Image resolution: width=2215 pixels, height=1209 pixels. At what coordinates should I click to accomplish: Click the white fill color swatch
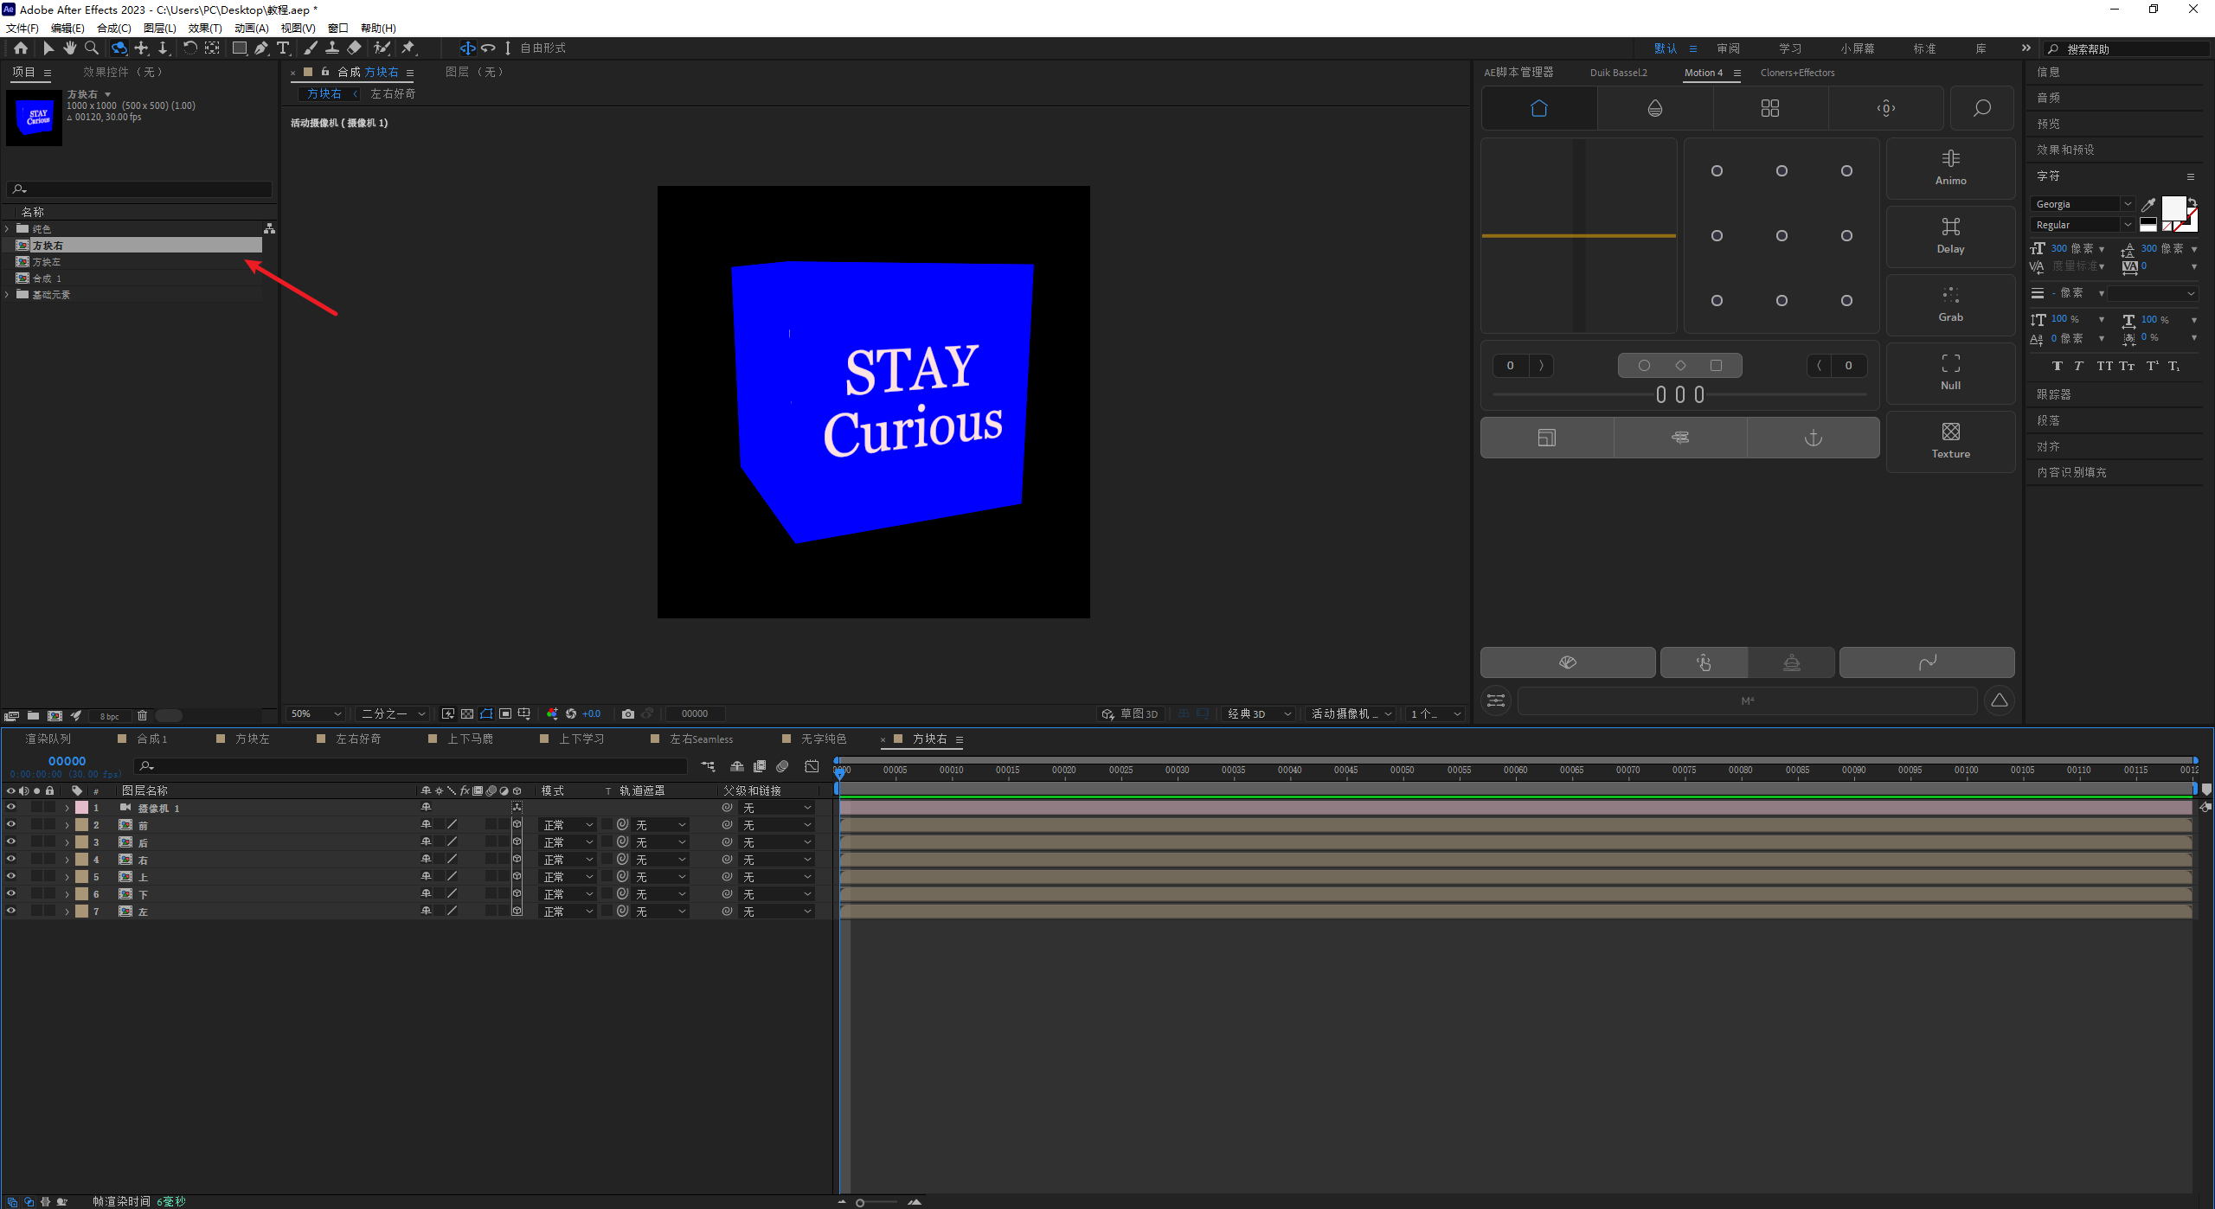click(x=2173, y=208)
